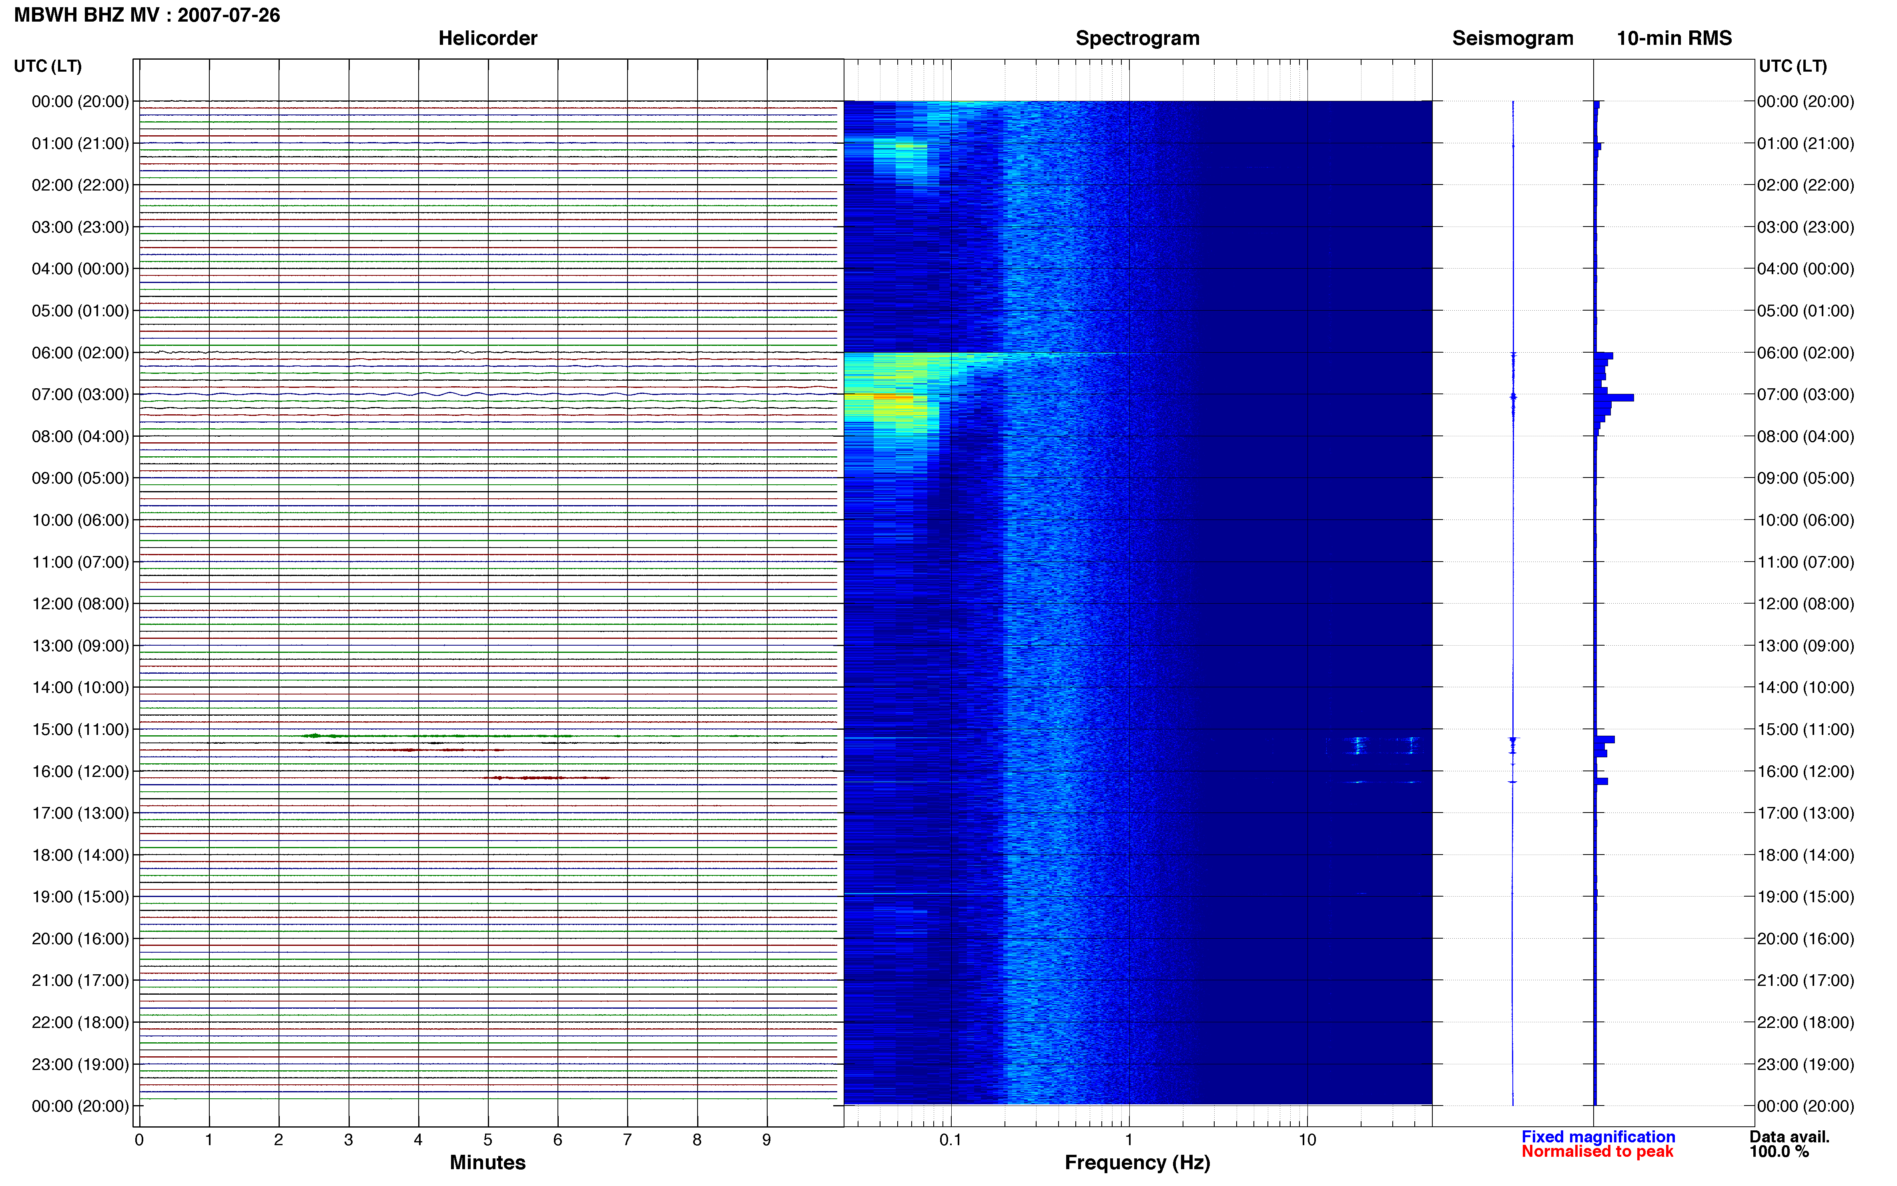Click the '0.1' tick on the frequency axis
Screen dimensions: 1897x1186
pos(951,1140)
